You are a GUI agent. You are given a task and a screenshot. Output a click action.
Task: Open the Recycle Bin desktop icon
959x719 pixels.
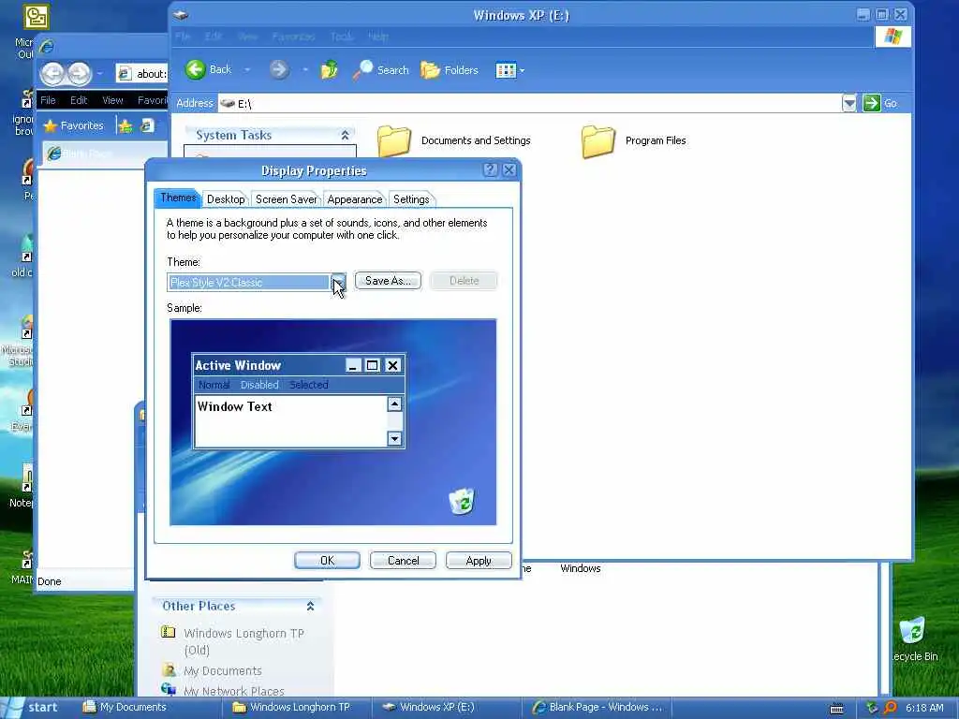click(914, 639)
